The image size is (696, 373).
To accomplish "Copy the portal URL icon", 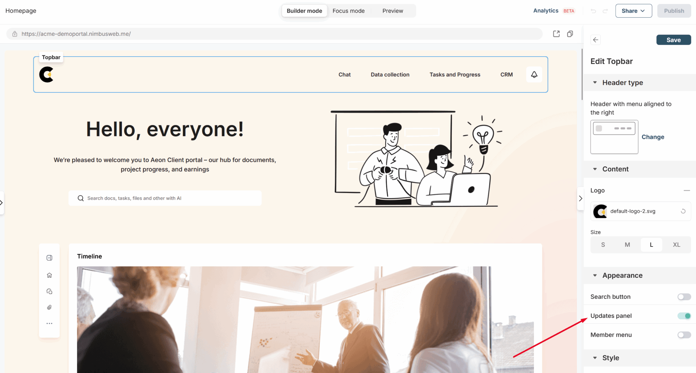I will coord(570,34).
